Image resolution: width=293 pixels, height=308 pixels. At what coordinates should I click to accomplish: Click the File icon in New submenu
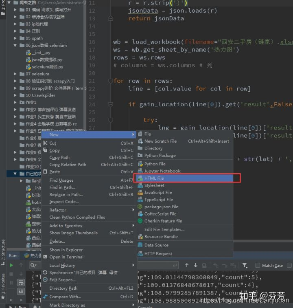coord(140,134)
